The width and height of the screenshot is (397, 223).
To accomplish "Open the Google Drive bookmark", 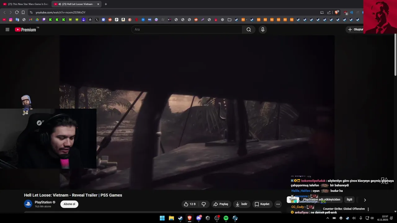I will [x=37, y=20].
